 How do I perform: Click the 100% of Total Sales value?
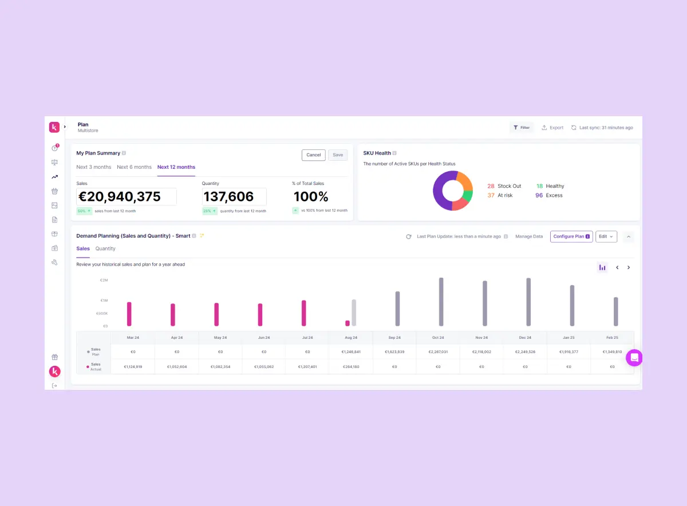[311, 197]
